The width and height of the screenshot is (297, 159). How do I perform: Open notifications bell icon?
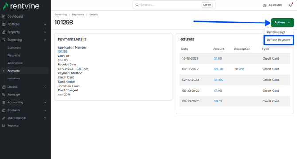[x=291, y=5]
